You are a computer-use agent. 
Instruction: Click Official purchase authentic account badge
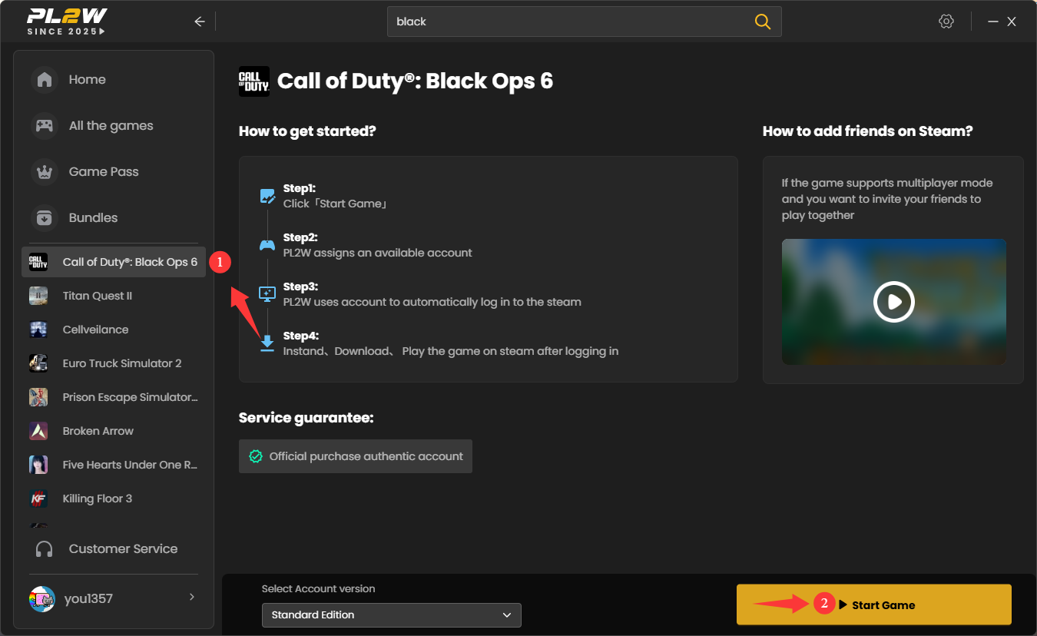[356, 456]
